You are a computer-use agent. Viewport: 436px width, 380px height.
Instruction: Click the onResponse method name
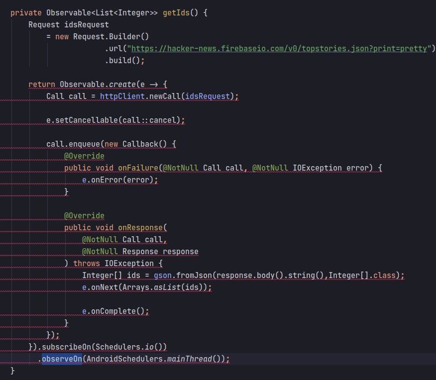tap(140, 228)
